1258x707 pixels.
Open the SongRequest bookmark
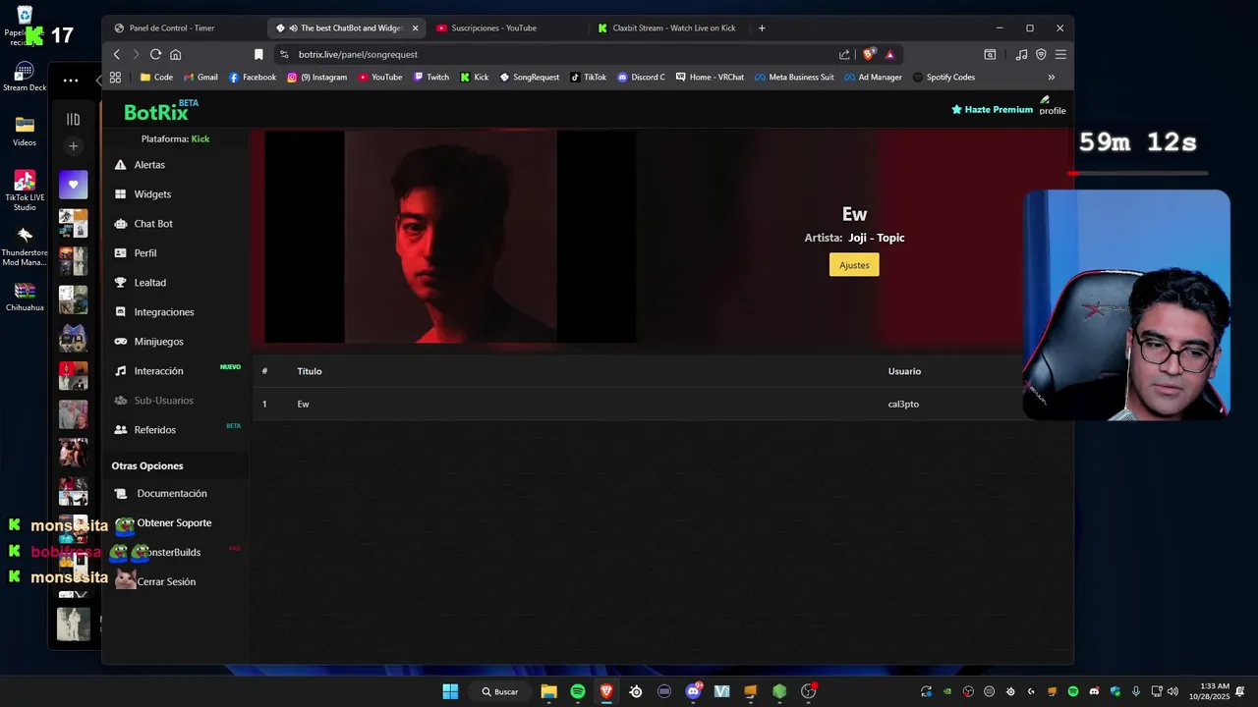[529, 77]
